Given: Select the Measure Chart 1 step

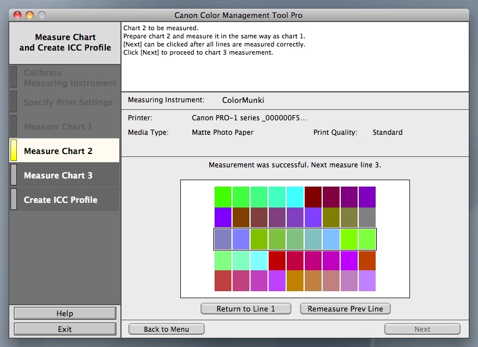Looking at the screenshot, I should [58, 126].
